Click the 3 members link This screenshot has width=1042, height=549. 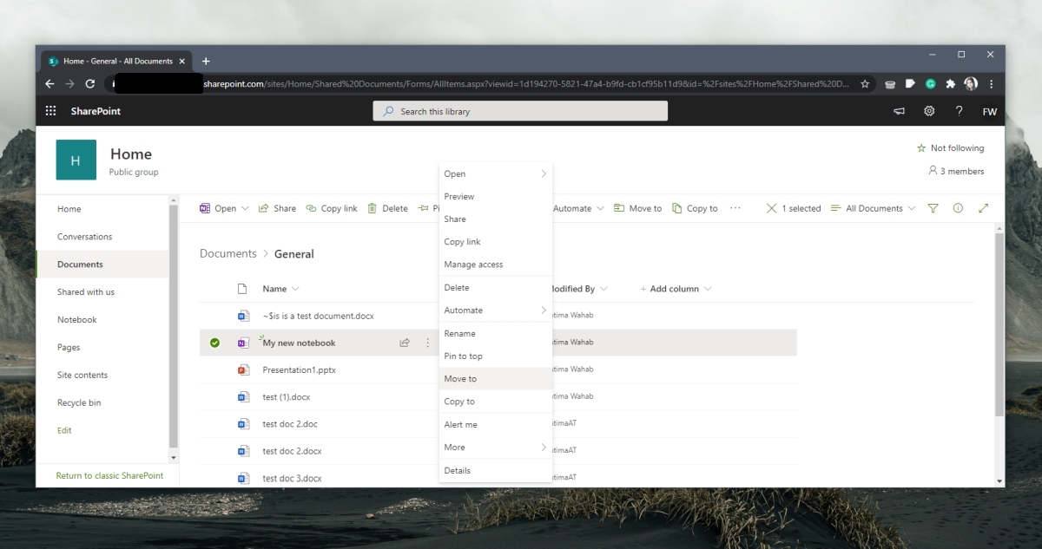(957, 171)
